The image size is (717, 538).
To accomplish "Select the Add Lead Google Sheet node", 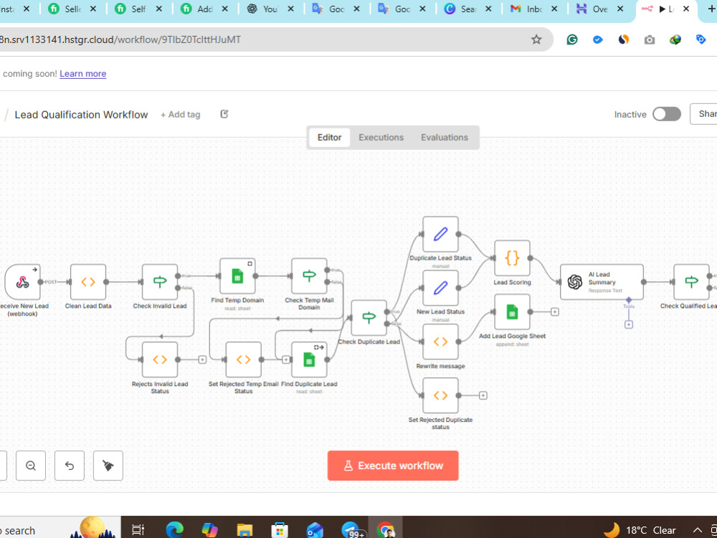I will (512, 312).
